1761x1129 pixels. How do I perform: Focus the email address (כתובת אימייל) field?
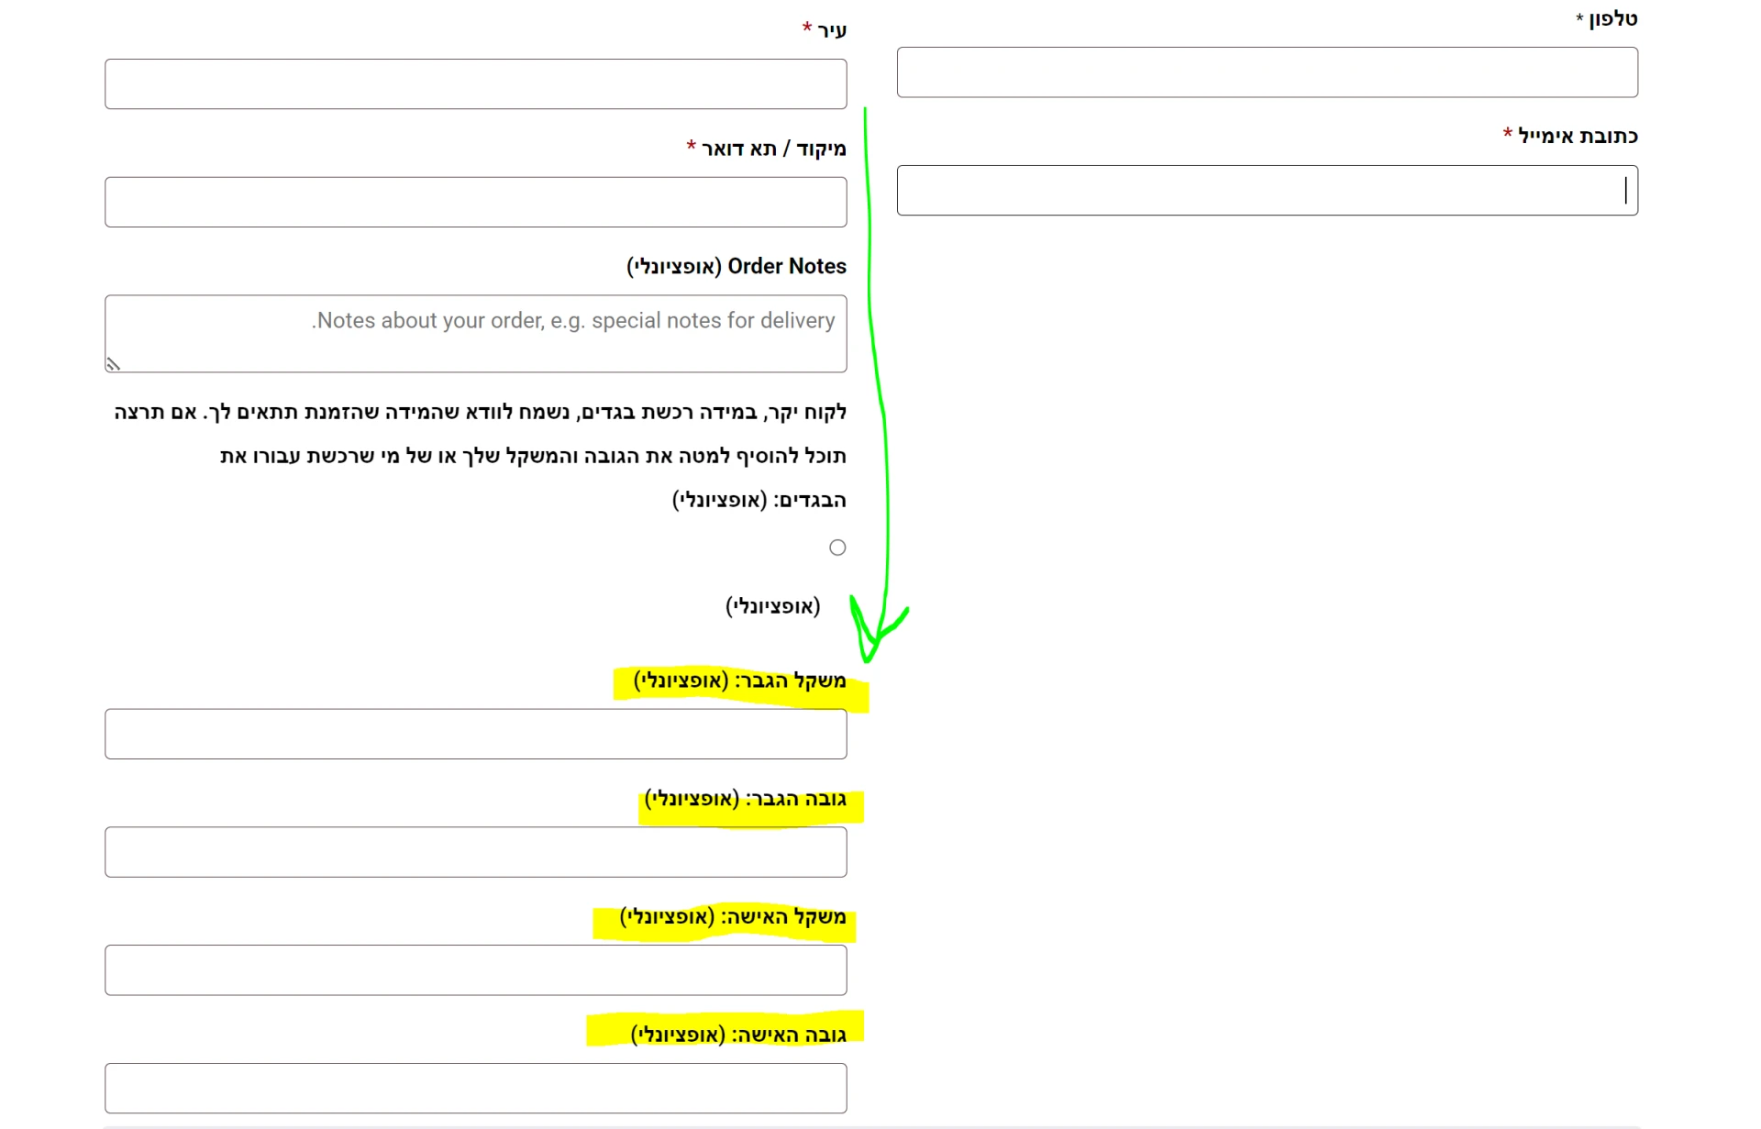(x=1267, y=191)
